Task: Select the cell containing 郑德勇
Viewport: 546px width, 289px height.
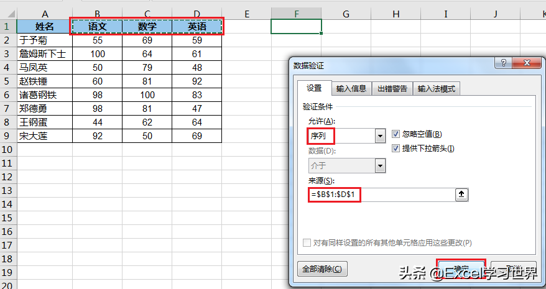Action: tap(45, 109)
